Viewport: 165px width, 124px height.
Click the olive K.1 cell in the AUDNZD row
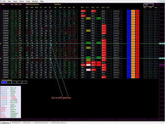pyautogui.click(x=88, y=18)
